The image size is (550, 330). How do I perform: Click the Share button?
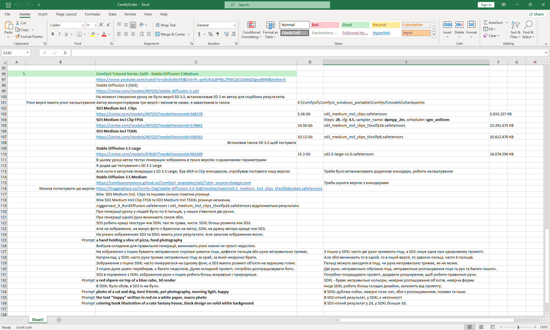click(537, 14)
